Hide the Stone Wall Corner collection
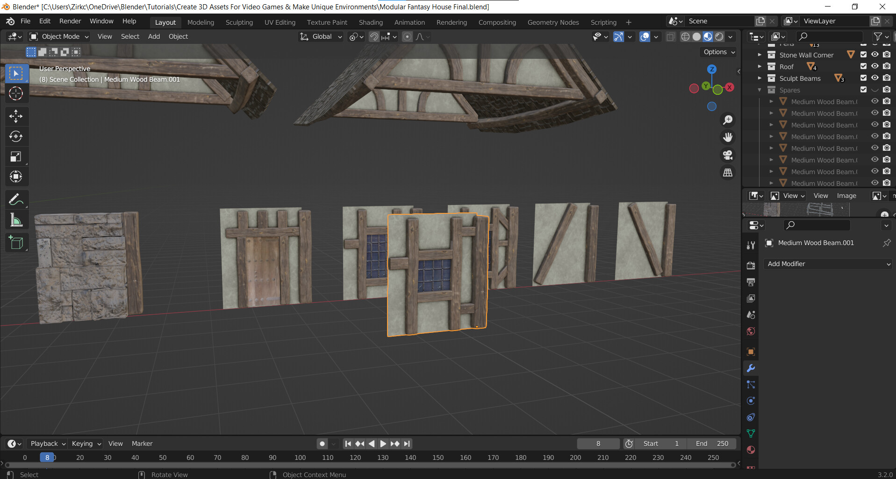896x479 pixels. click(875, 55)
